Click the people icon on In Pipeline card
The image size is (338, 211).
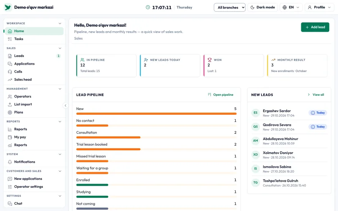[82, 60]
